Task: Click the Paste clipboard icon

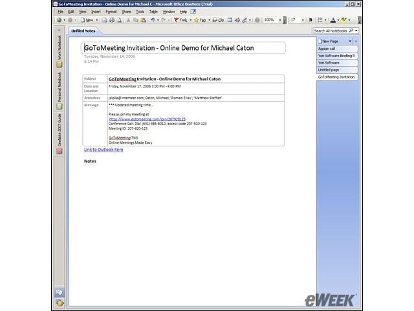Action: (143, 20)
